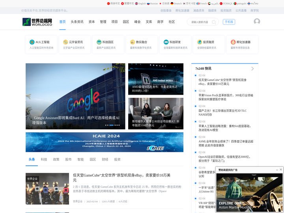Select TÜRKÇE language flag

226,4
